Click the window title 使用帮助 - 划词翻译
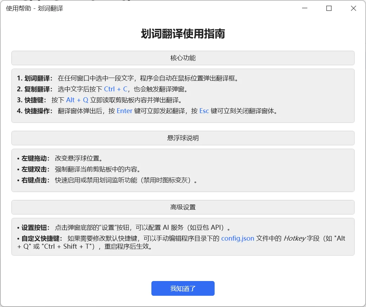366x307 pixels. point(34,8)
